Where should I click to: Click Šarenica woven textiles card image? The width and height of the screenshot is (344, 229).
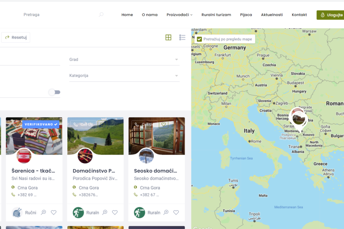(x=34, y=136)
